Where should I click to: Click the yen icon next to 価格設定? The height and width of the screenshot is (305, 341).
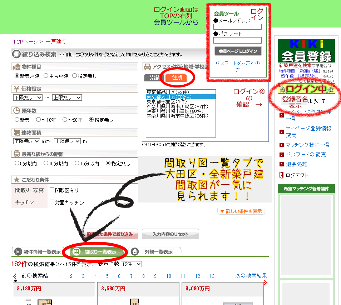(16, 89)
